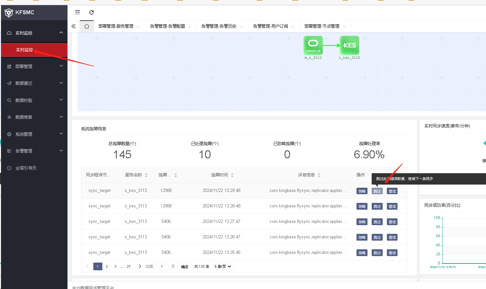Click 跳过 for the 13:29:48 fault row
486x289 pixels.
click(x=377, y=191)
